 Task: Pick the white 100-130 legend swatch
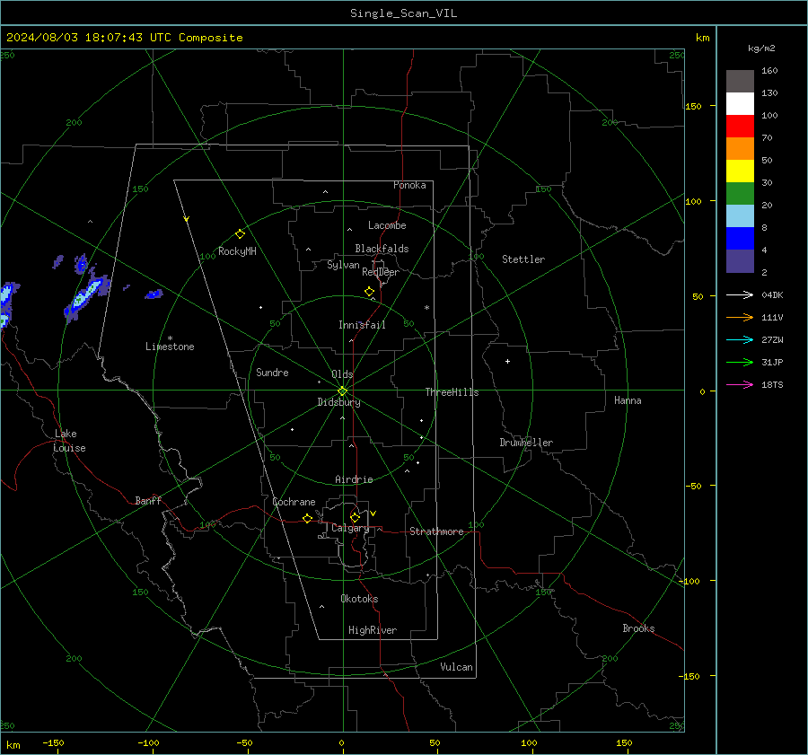coord(740,104)
